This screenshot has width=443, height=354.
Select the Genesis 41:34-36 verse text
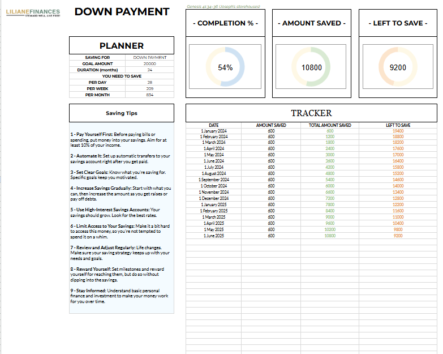click(x=223, y=6)
